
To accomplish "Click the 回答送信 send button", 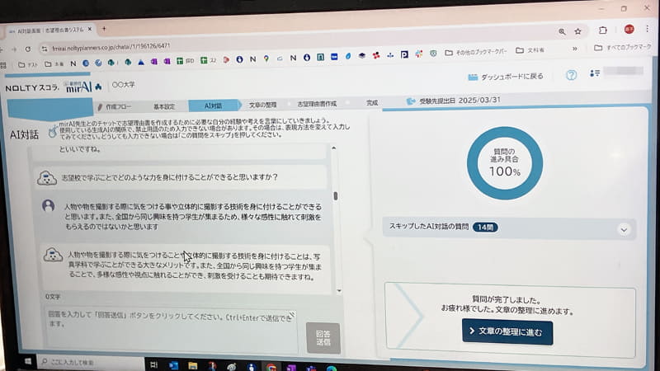I will (x=323, y=338).
